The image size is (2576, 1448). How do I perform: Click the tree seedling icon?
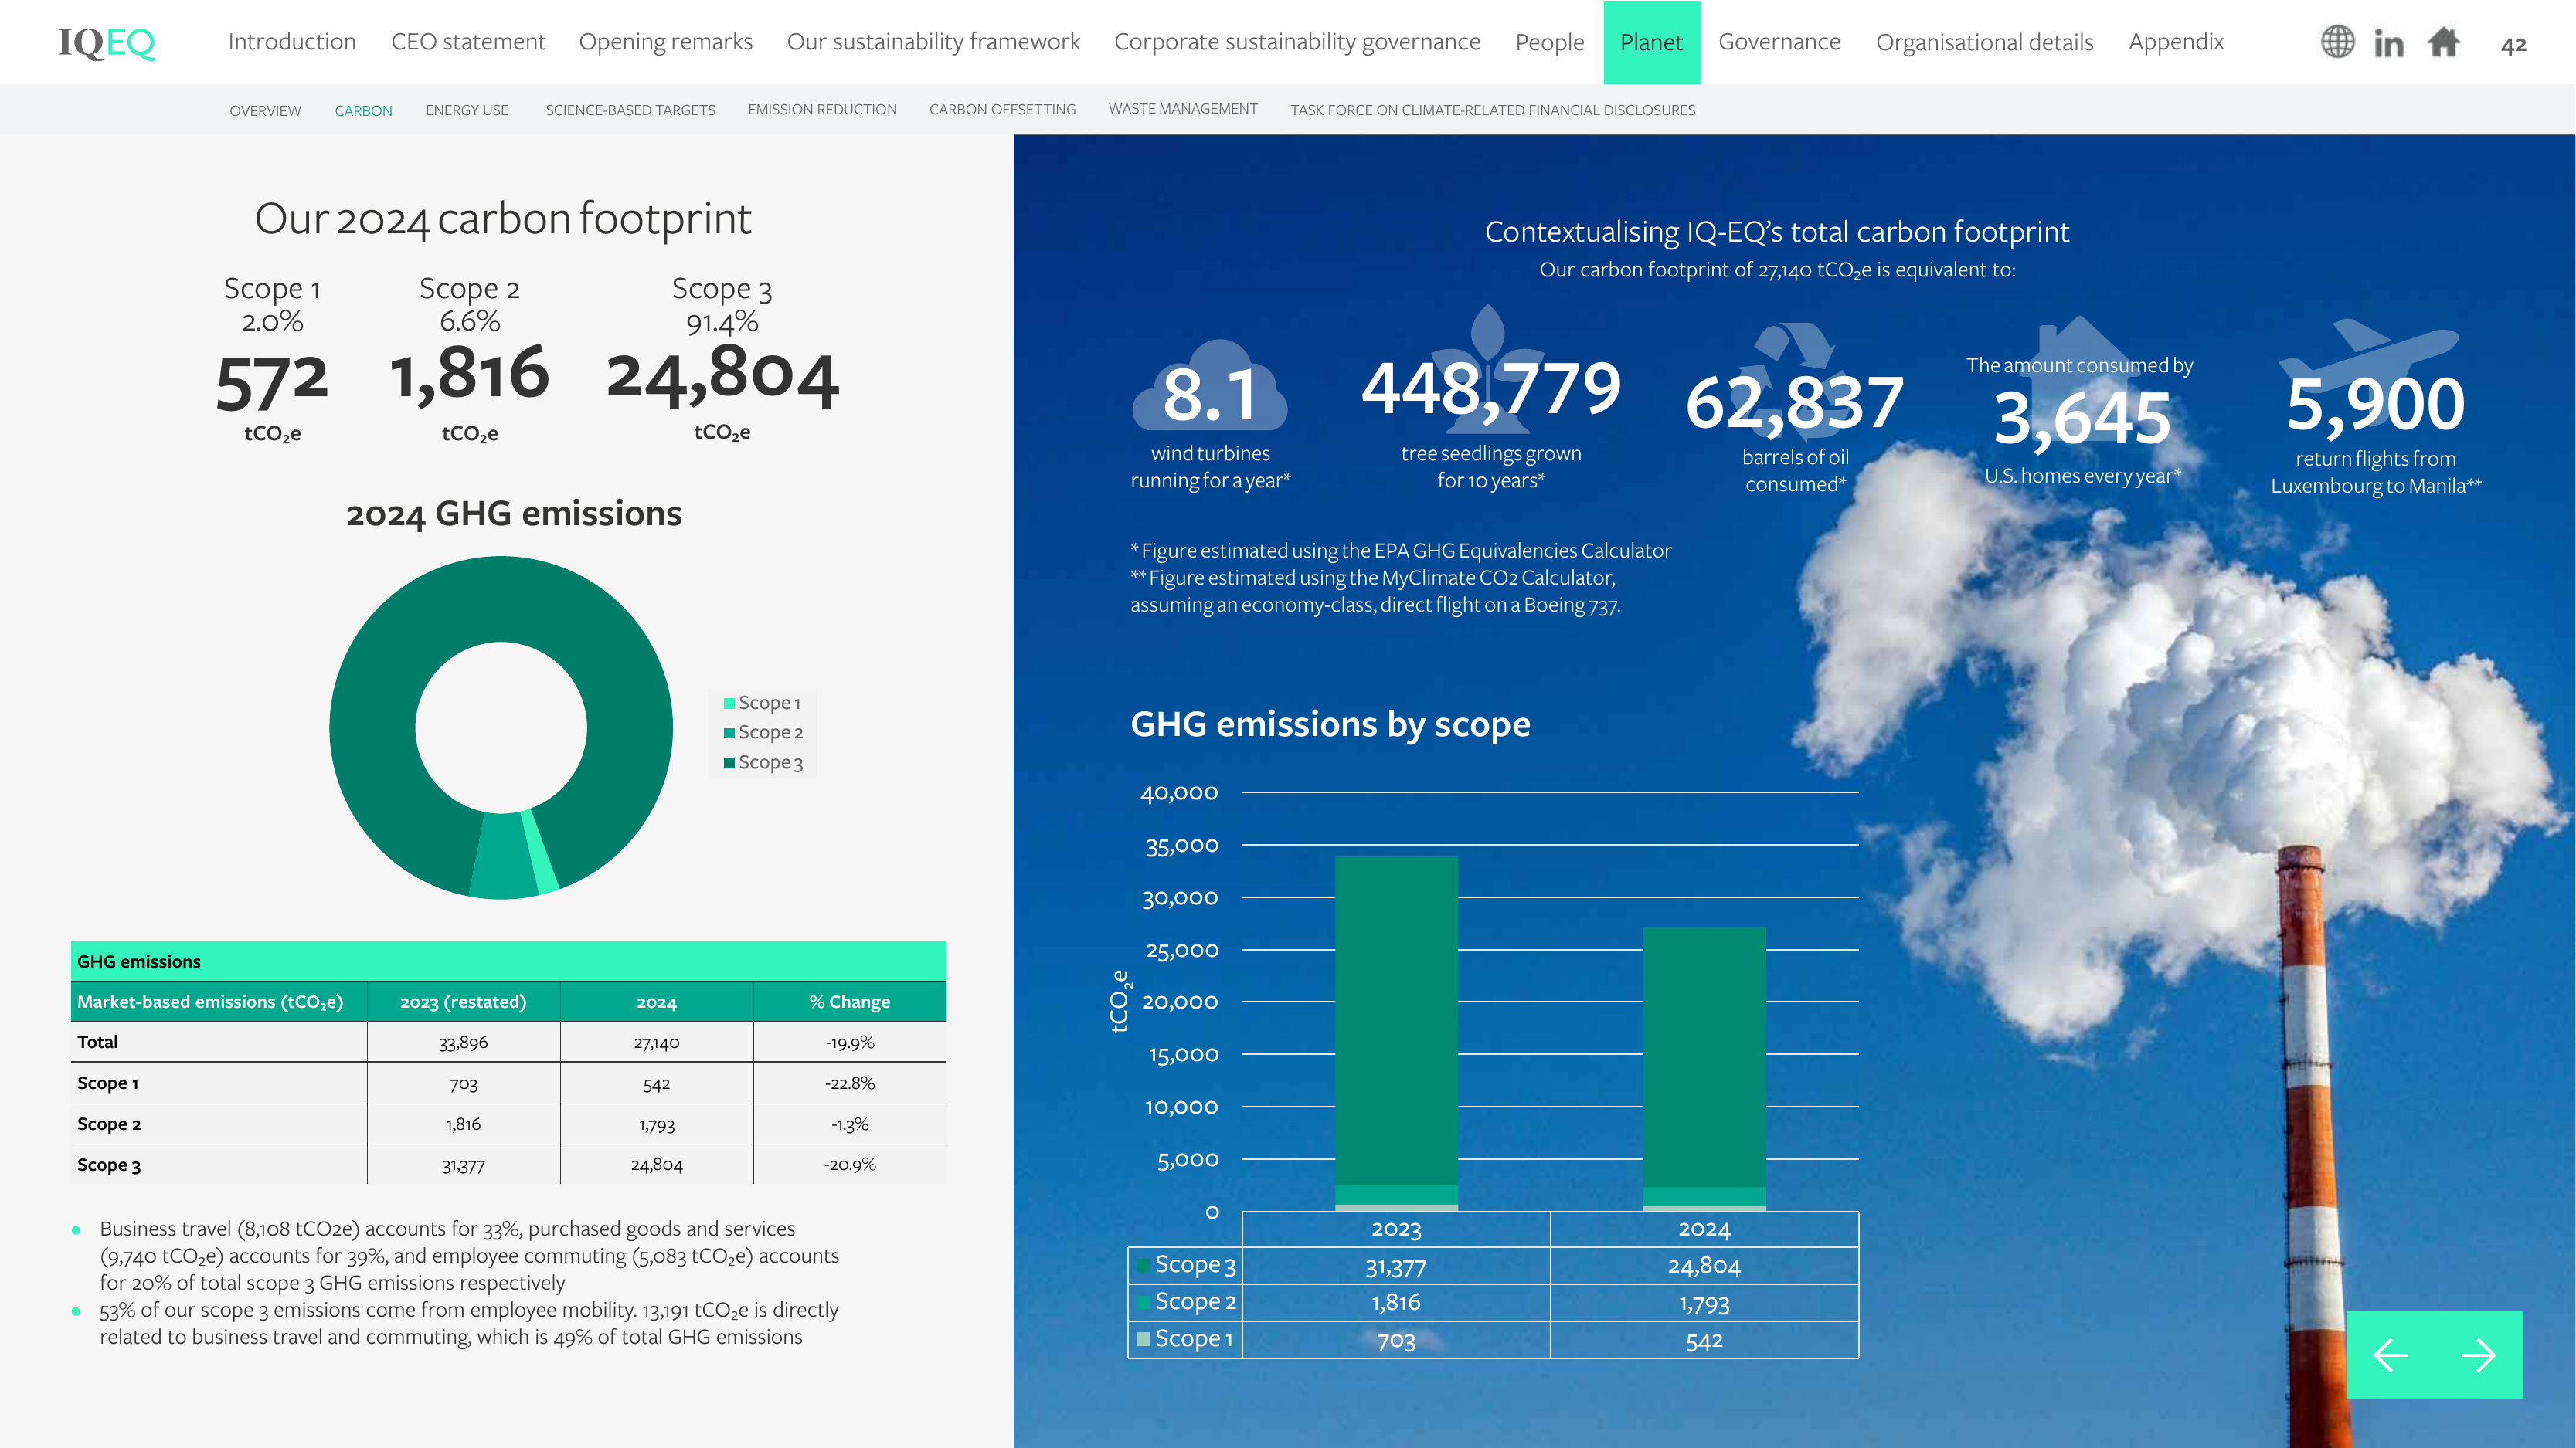(x=1489, y=368)
